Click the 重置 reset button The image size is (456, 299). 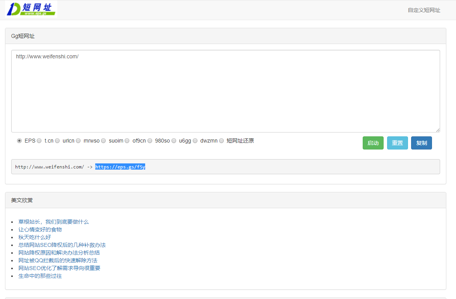click(397, 143)
